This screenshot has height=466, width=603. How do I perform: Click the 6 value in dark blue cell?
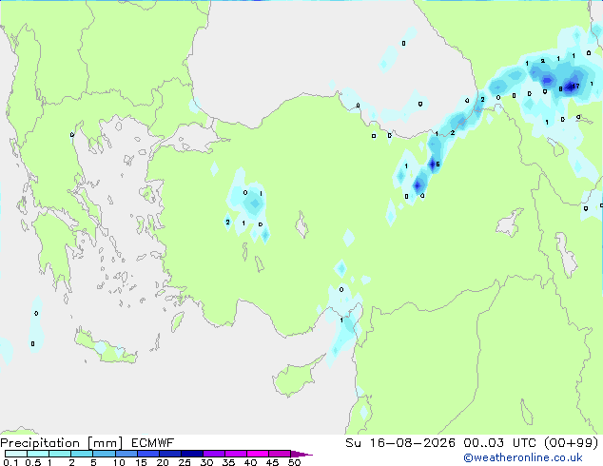[x=438, y=165]
